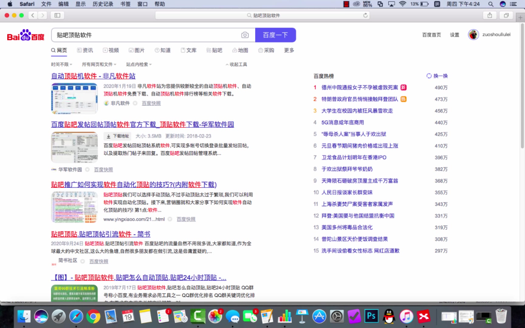Open the 更多 search categories
The width and height of the screenshot is (525, 328).
tap(289, 50)
